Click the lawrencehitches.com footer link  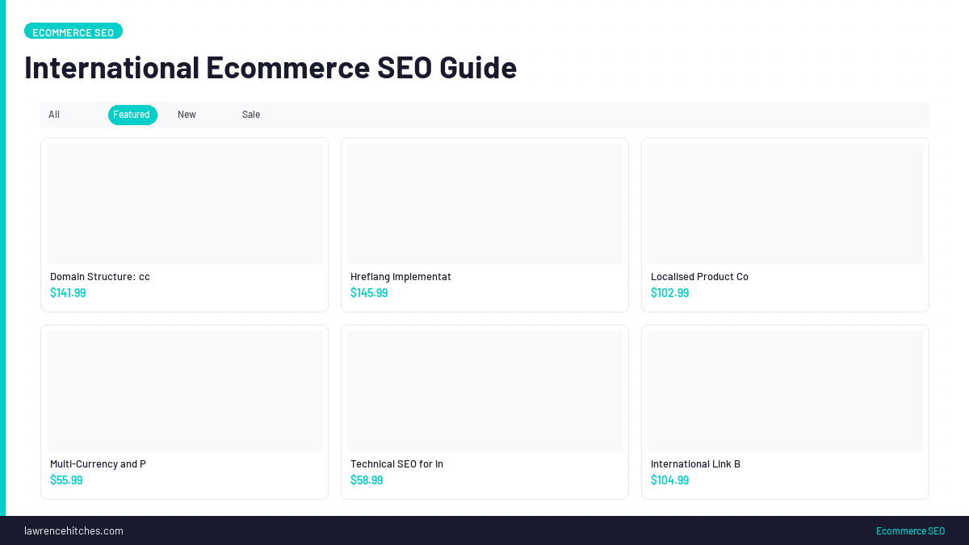[x=73, y=530]
